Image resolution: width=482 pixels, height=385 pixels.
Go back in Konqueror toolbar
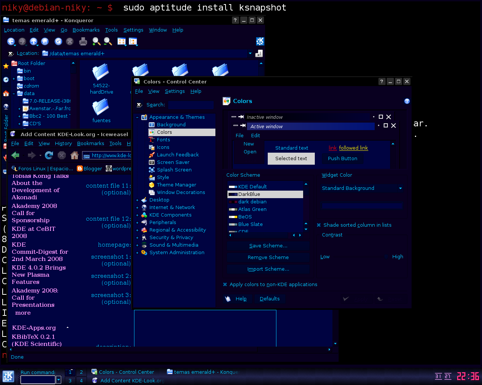tap(11, 41)
